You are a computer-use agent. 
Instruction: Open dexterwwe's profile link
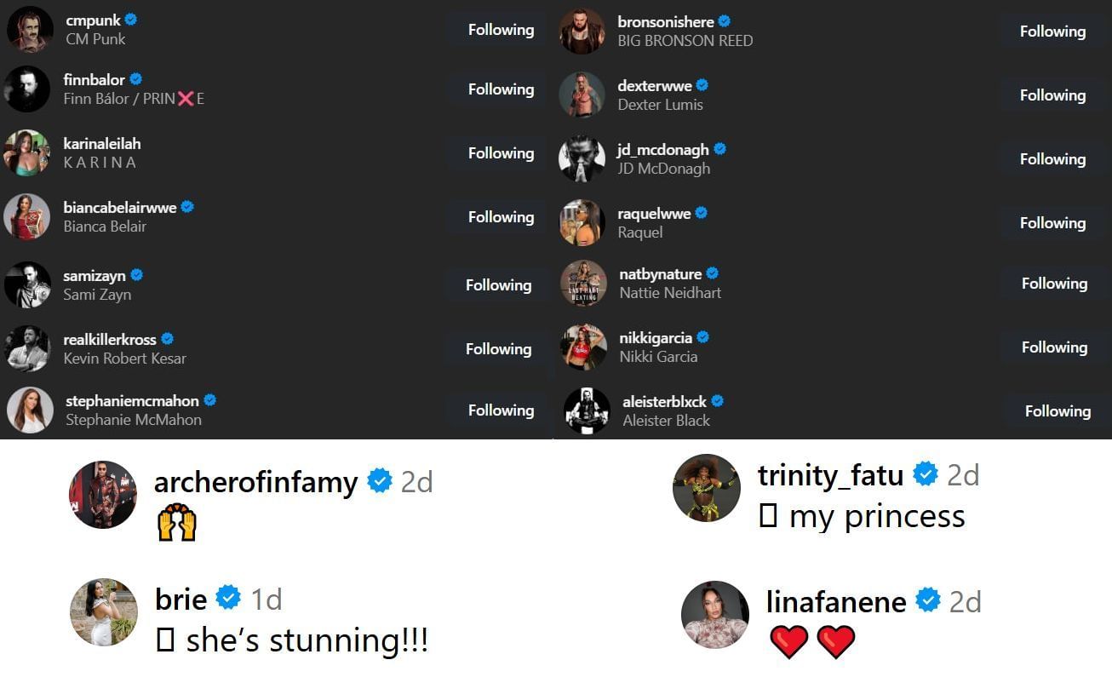pos(655,85)
